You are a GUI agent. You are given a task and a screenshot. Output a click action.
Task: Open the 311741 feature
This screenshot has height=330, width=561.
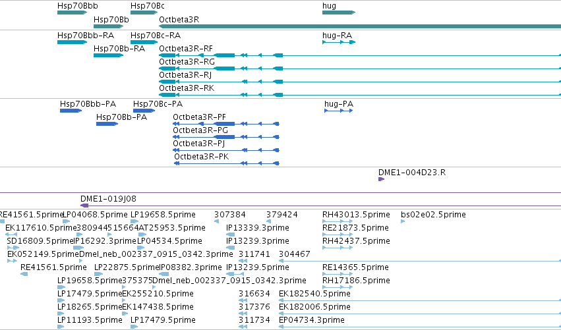(254, 254)
